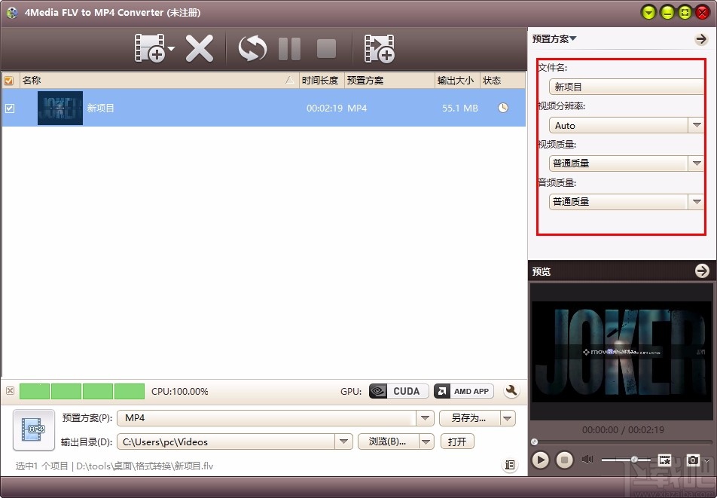This screenshot has width=717, height=498.
Task: Mute audio with the speaker icon
Action: (x=588, y=460)
